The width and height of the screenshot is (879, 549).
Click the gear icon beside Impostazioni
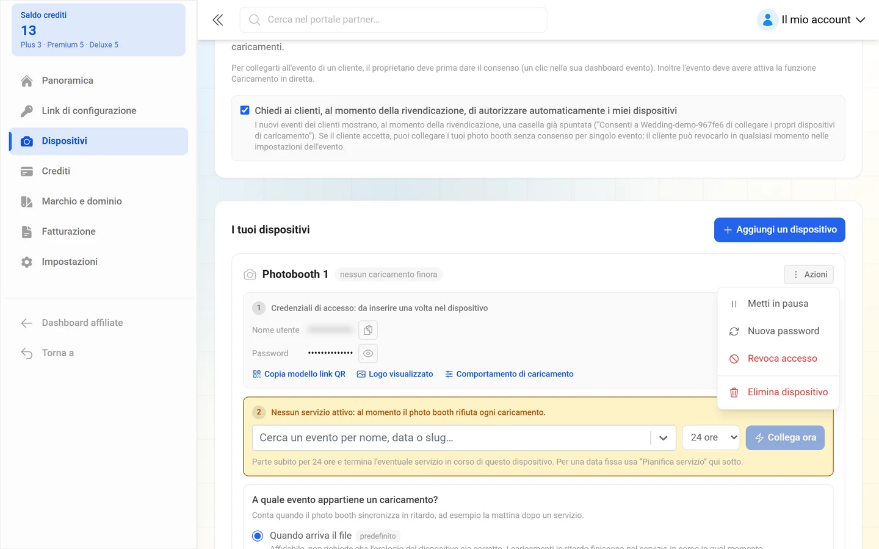click(x=27, y=262)
